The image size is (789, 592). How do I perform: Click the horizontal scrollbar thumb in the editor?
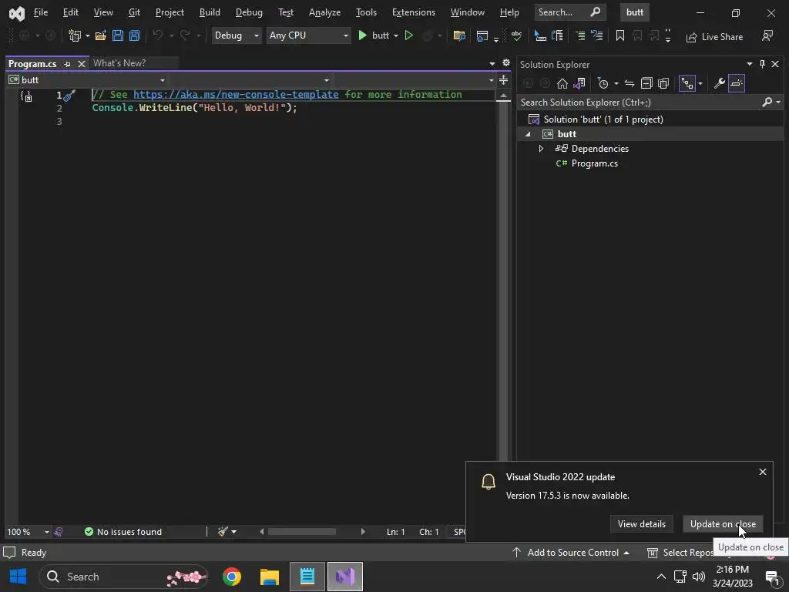(302, 532)
